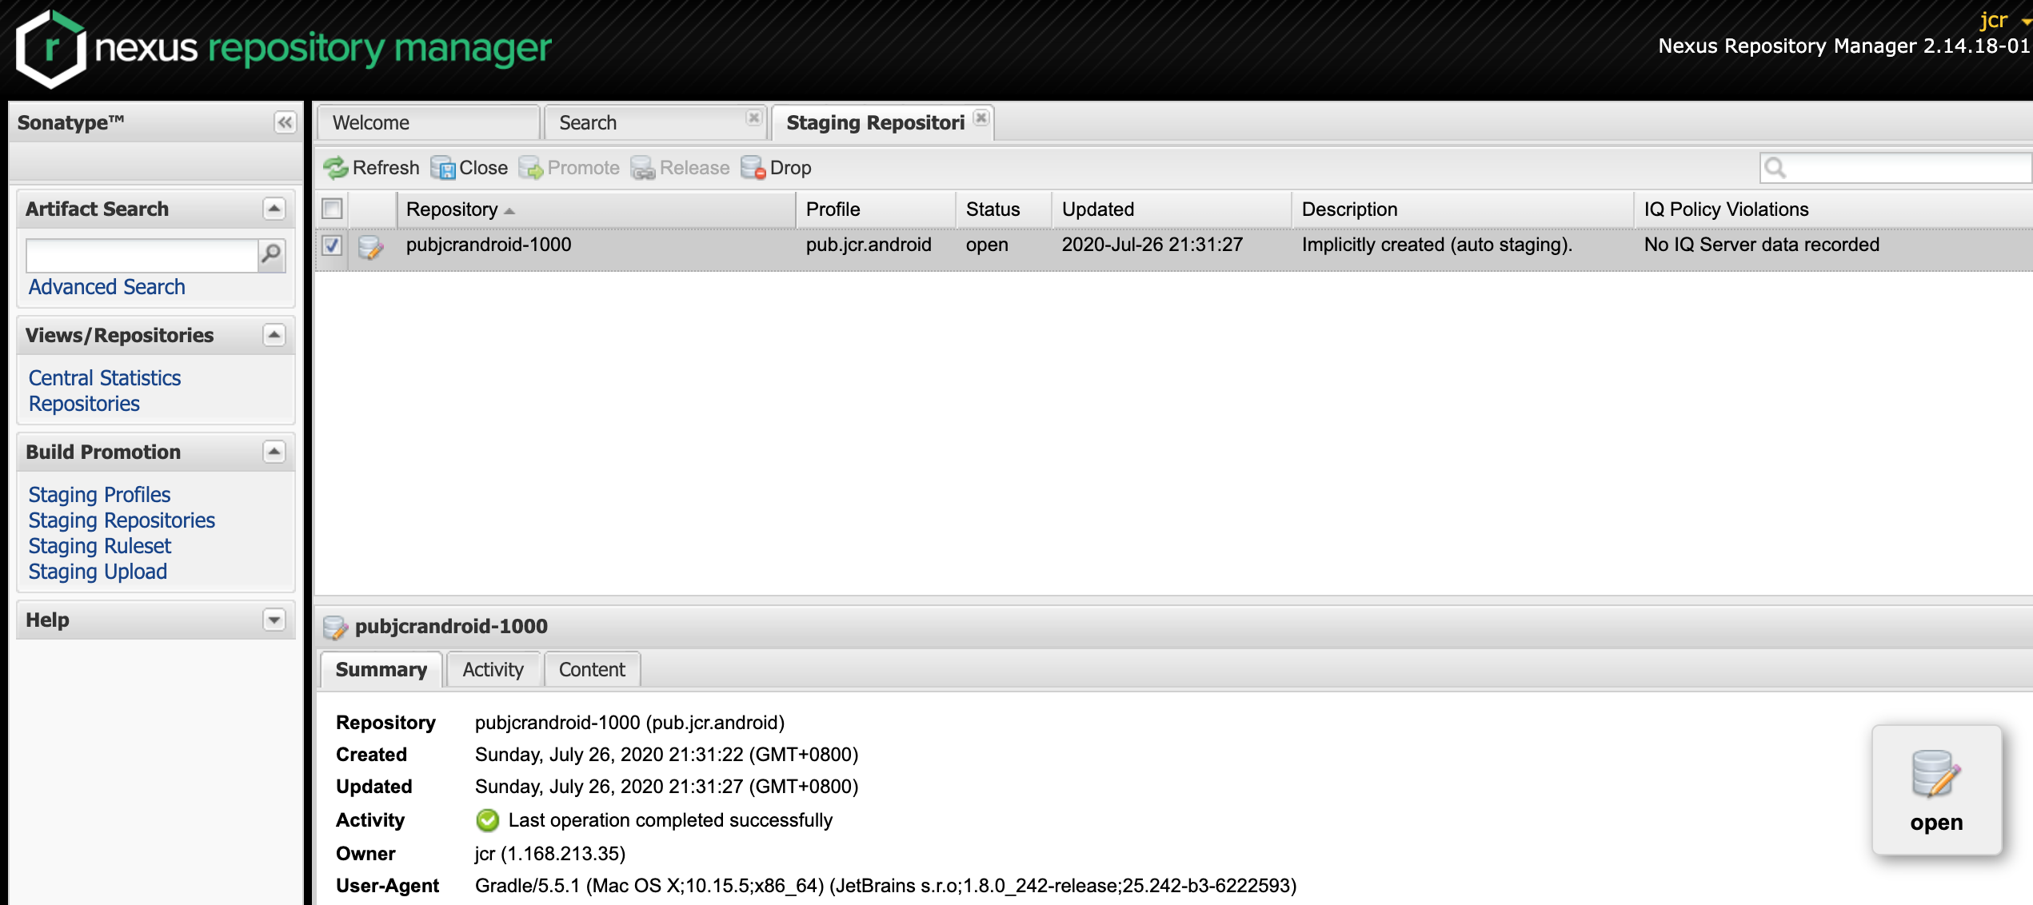
Task: Click the Close staging repository button
Action: (x=469, y=168)
